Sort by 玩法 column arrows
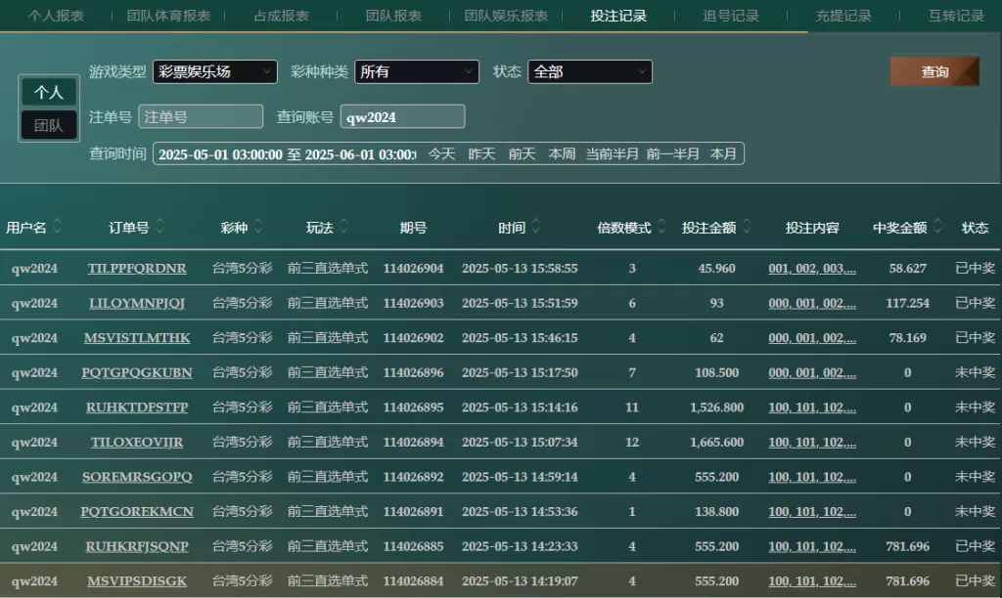Image resolution: width=1002 pixels, height=598 pixels. click(x=343, y=226)
